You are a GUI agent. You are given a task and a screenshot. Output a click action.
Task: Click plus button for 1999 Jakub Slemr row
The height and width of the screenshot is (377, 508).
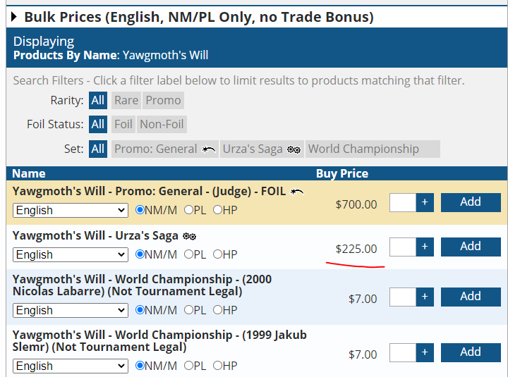pos(424,353)
